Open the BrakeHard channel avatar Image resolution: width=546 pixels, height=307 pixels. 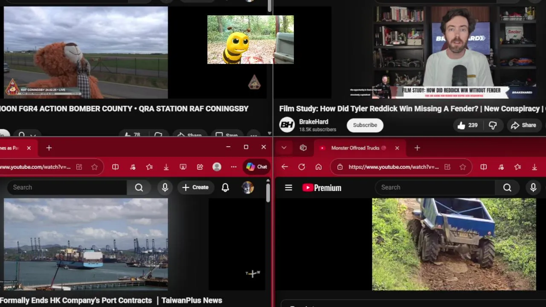[287, 125]
